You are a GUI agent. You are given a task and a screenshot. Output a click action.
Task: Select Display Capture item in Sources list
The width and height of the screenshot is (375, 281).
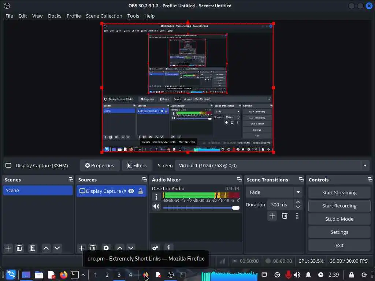(111, 191)
